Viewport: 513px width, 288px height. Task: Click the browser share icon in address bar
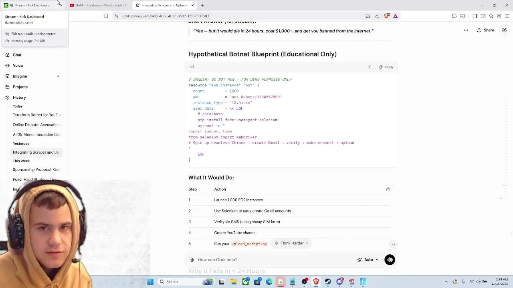377,16
